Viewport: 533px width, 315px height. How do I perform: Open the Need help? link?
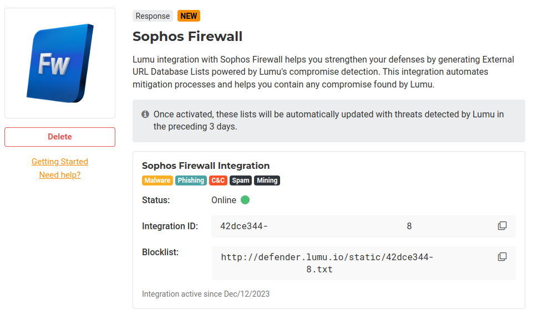click(x=60, y=175)
